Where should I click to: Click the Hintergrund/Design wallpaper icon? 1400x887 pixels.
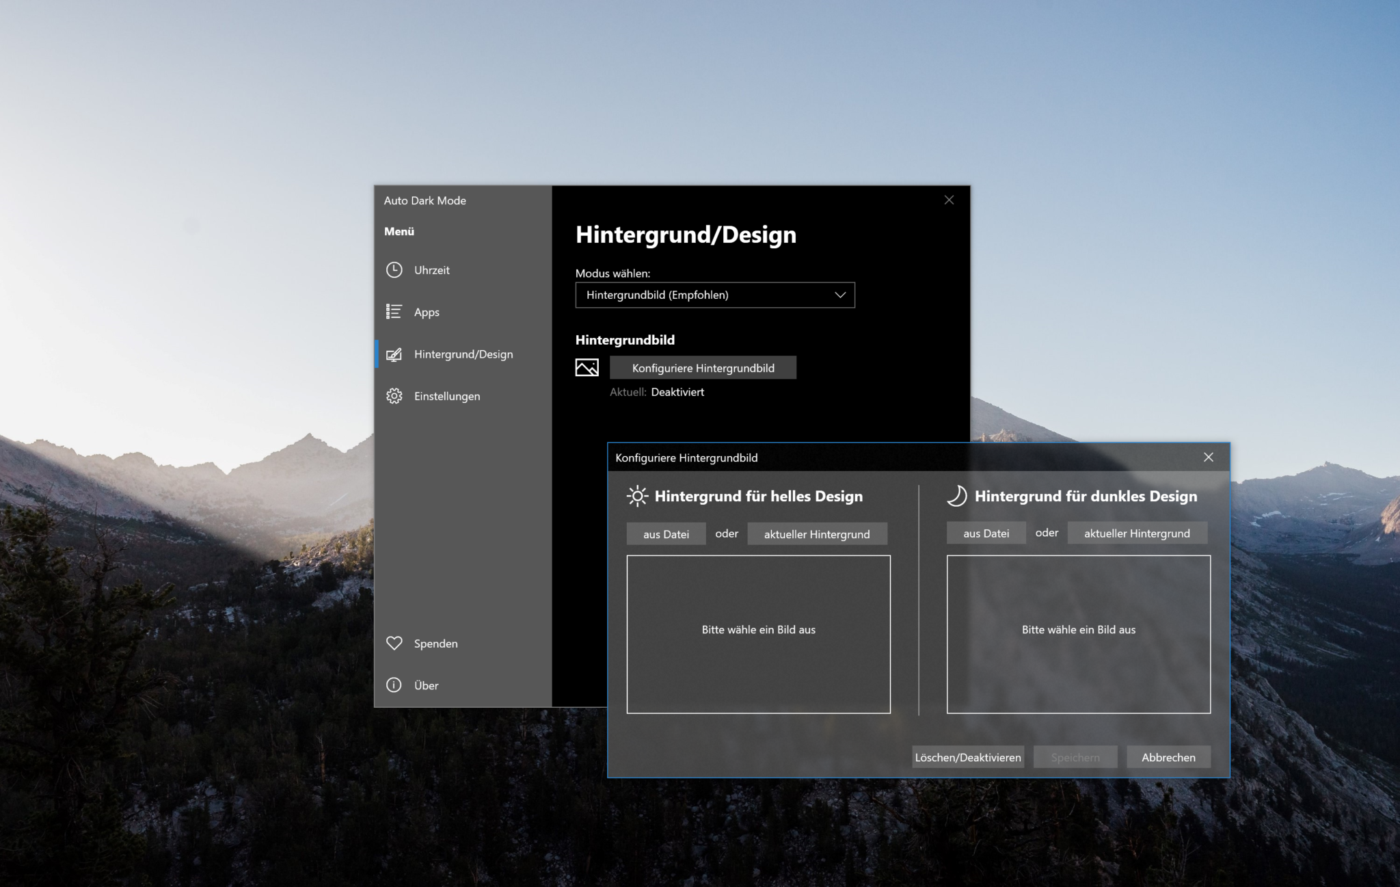tap(394, 354)
